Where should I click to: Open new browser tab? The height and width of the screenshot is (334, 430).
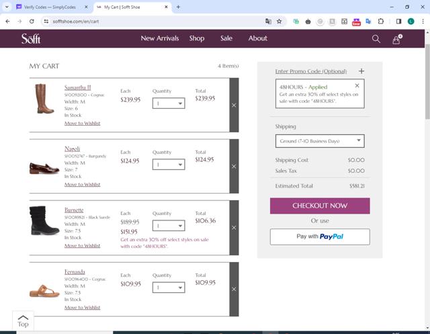(178, 7)
